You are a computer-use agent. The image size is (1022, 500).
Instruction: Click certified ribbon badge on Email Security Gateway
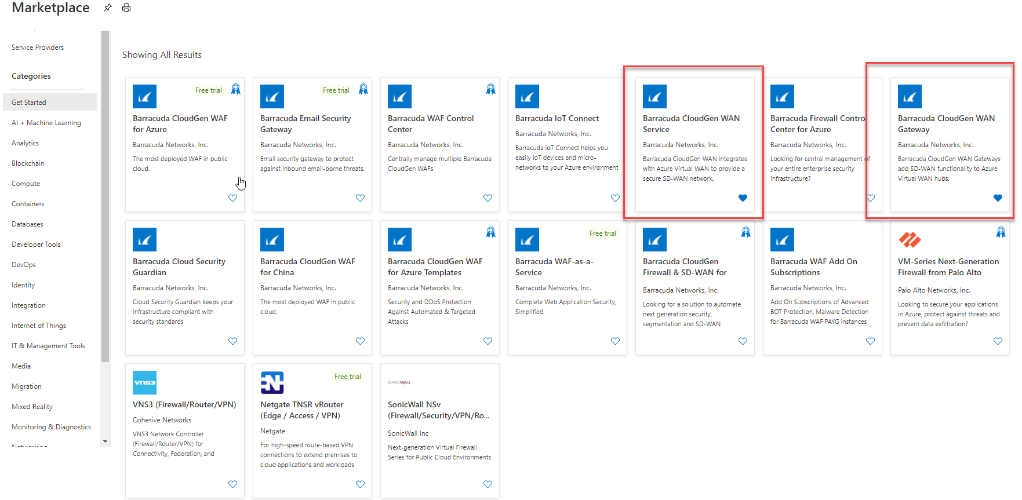[363, 89]
